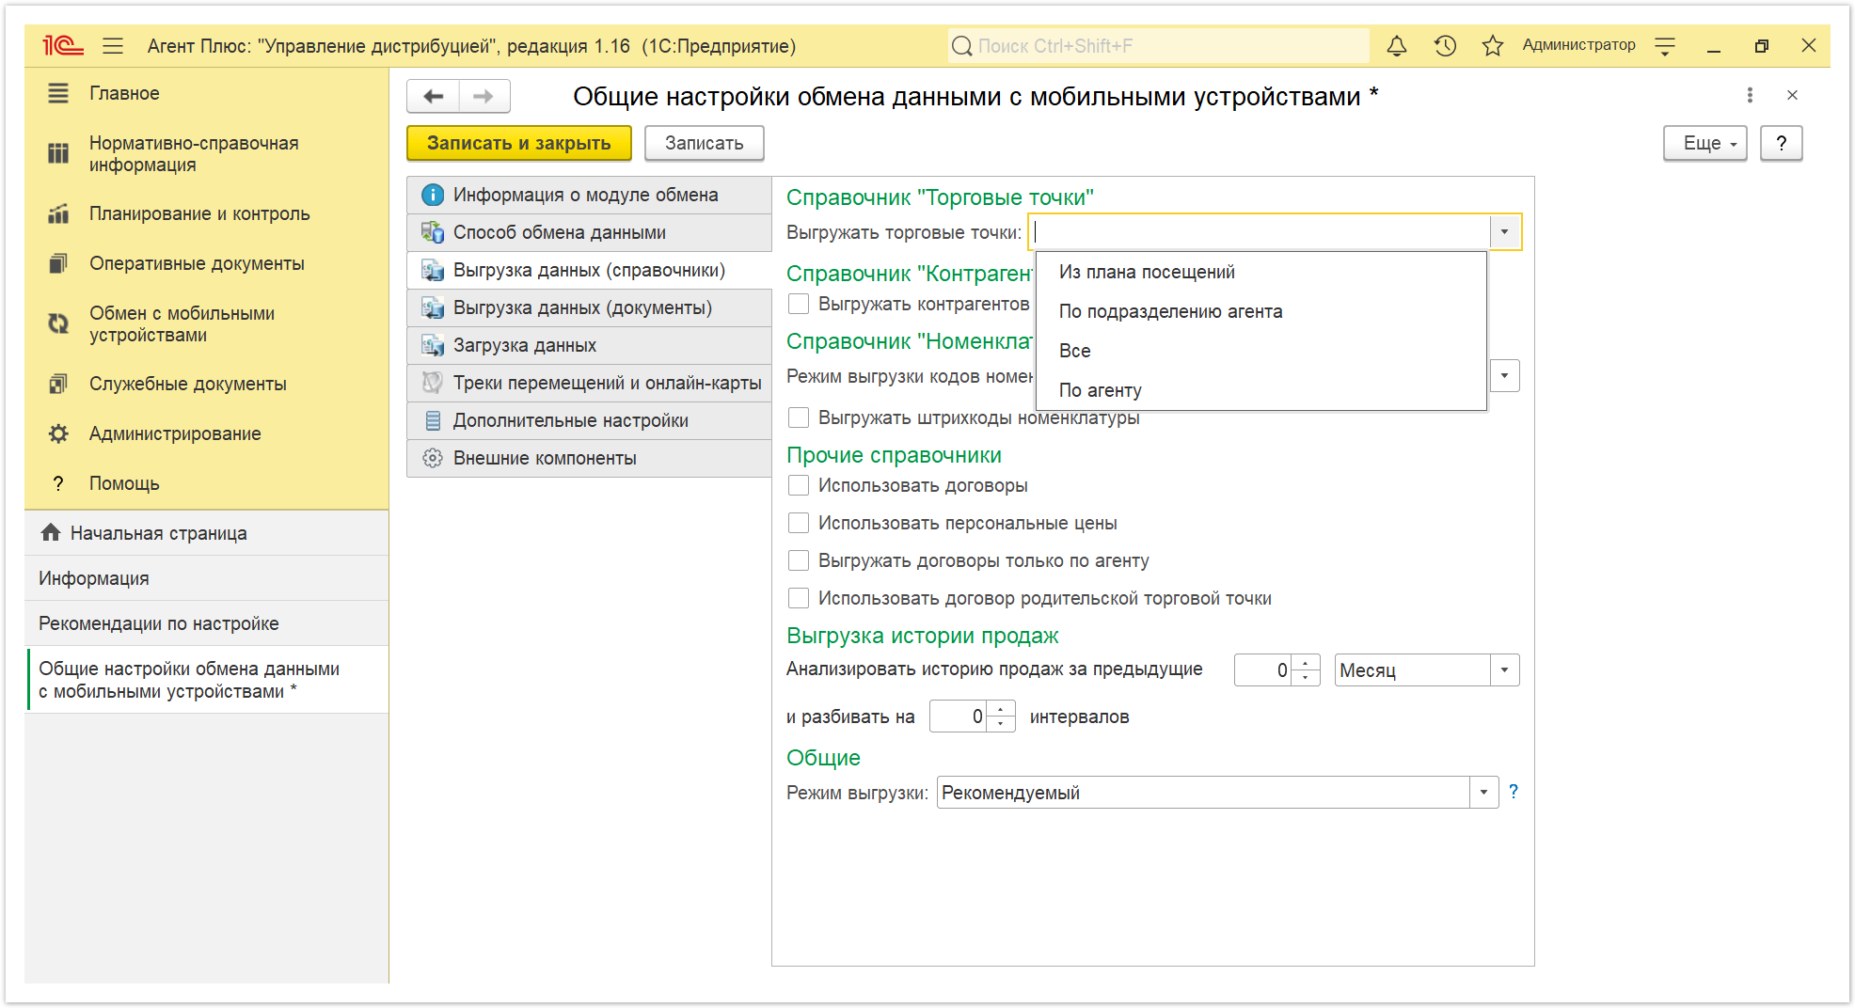Open the Режим выгрузки кодов номенклатуры dropdown arrow

point(1504,376)
